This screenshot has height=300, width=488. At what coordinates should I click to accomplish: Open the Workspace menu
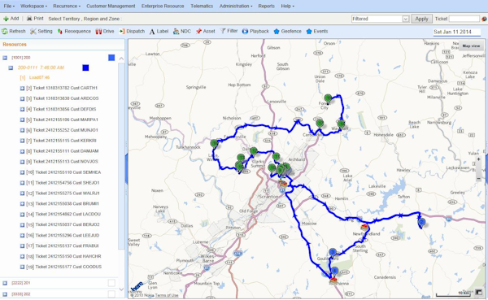click(33, 6)
